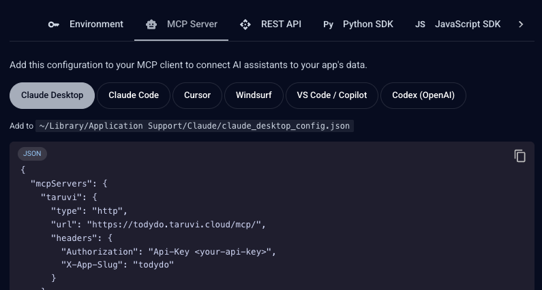The width and height of the screenshot is (542, 290).
Task: Click the "headers" line in code
Action: 82,238
